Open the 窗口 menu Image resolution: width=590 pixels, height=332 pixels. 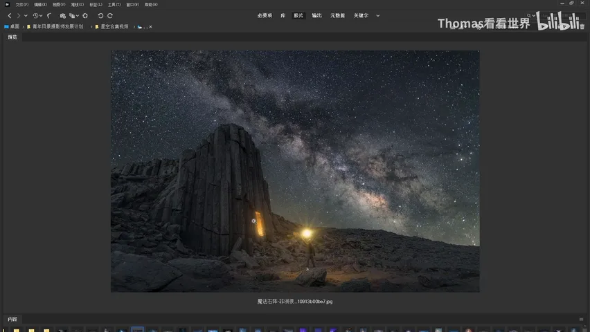pyautogui.click(x=132, y=5)
